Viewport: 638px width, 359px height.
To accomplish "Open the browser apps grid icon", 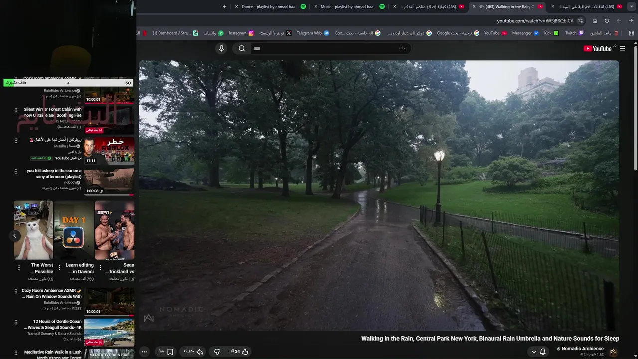I will click(x=631, y=33).
